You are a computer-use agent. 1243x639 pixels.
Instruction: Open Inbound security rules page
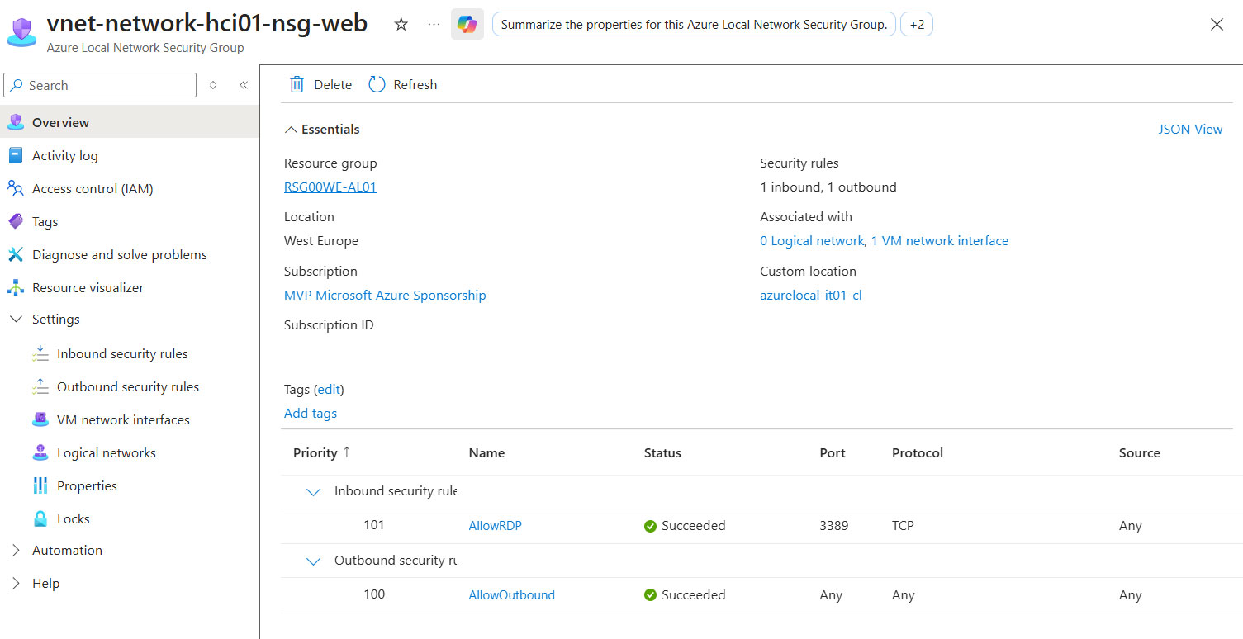[x=122, y=353]
